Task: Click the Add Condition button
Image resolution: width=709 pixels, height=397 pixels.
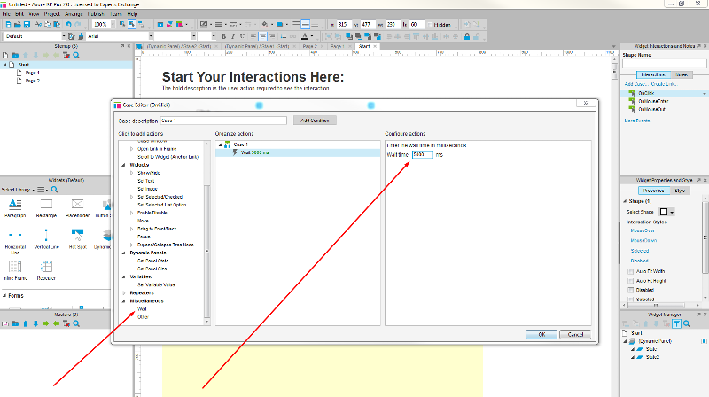Action: pyautogui.click(x=315, y=121)
